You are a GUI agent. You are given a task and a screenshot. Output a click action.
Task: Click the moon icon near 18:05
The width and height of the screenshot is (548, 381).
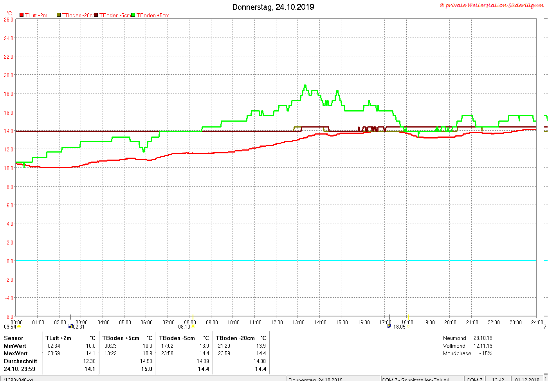pos(389,326)
